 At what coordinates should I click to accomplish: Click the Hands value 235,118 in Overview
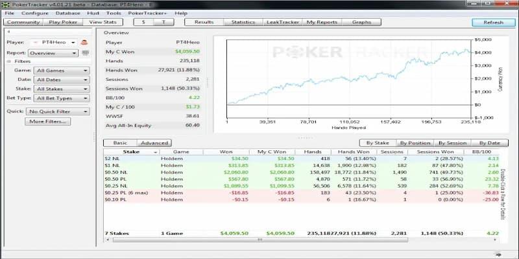(190, 61)
